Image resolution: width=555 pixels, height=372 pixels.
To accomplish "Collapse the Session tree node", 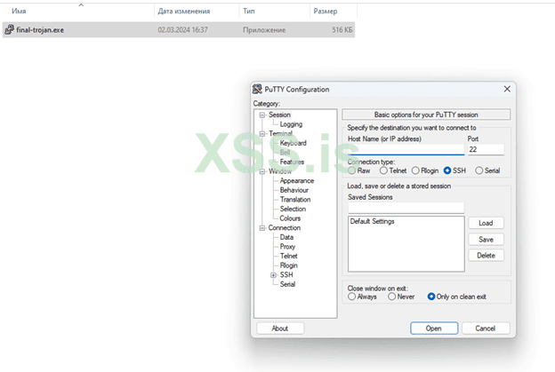I will (x=262, y=115).
